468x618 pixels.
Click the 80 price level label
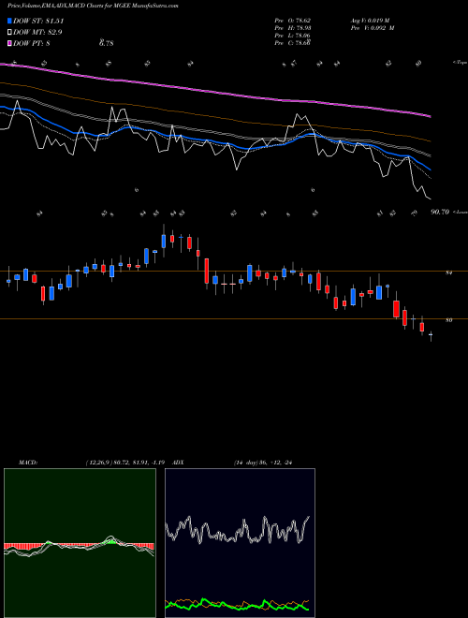[448, 320]
